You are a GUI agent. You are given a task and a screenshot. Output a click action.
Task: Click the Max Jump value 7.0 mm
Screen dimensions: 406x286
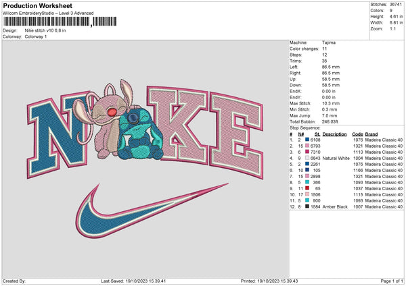click(x=330, y=115)
